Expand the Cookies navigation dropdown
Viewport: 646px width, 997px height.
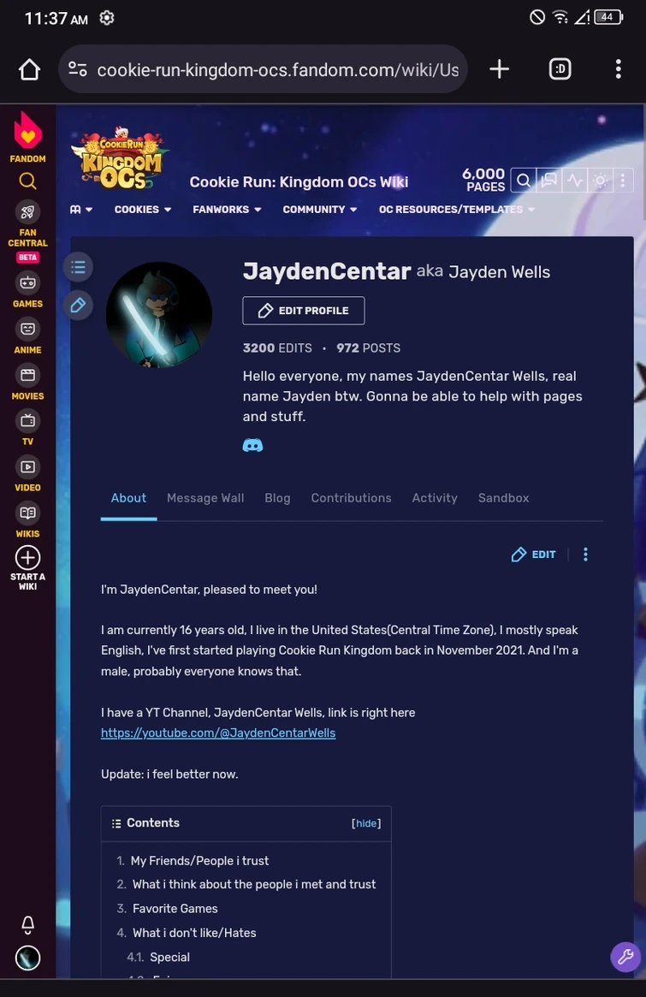142,209
